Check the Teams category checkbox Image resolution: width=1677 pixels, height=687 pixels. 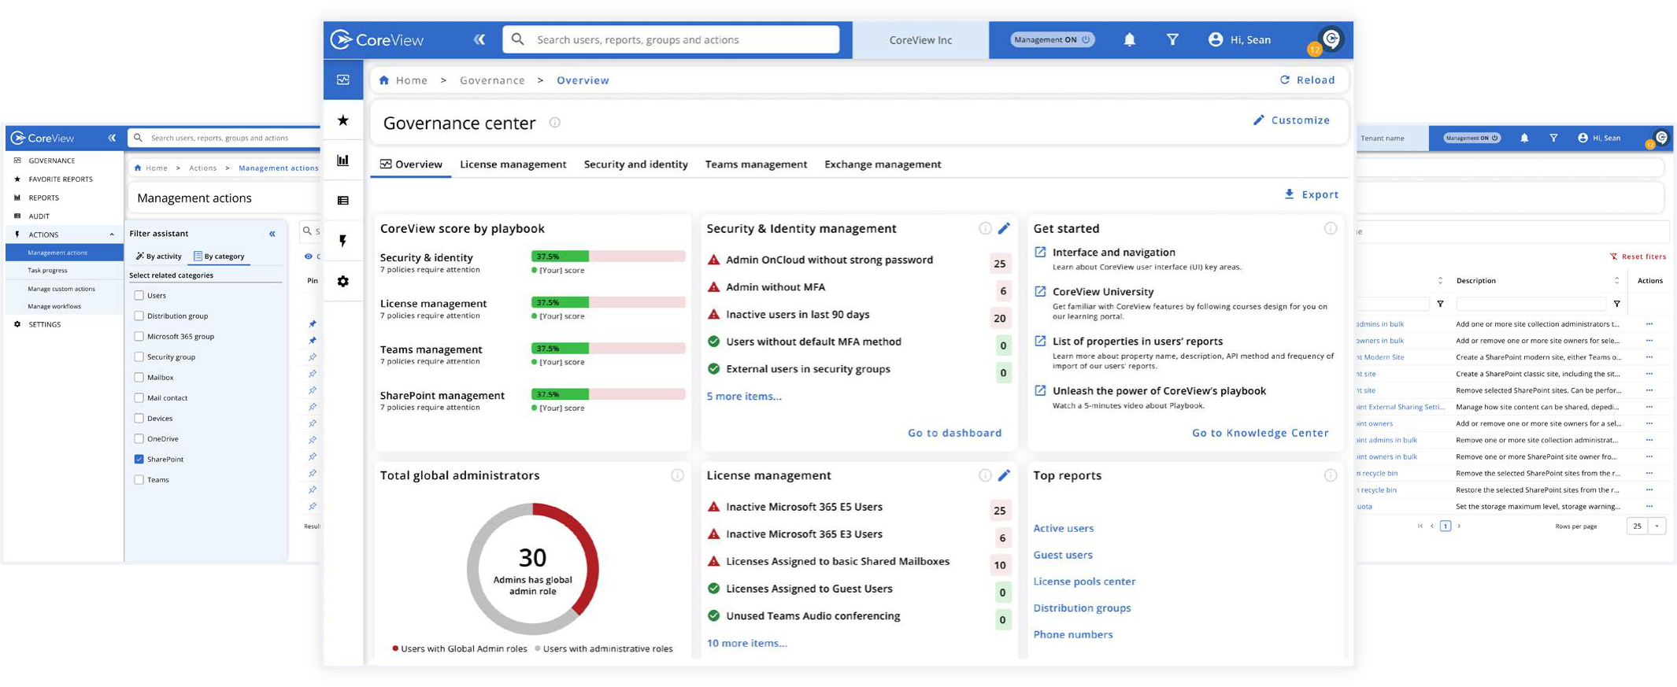click(139, 479)
